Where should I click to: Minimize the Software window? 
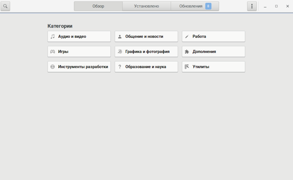point(265,6)
